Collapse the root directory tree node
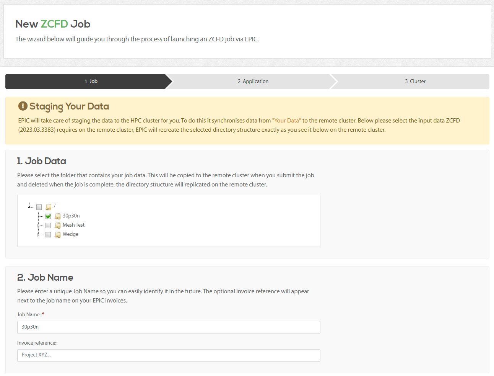Image resolution: width=494 pixels, height=376 pixels. coord(29,206)
